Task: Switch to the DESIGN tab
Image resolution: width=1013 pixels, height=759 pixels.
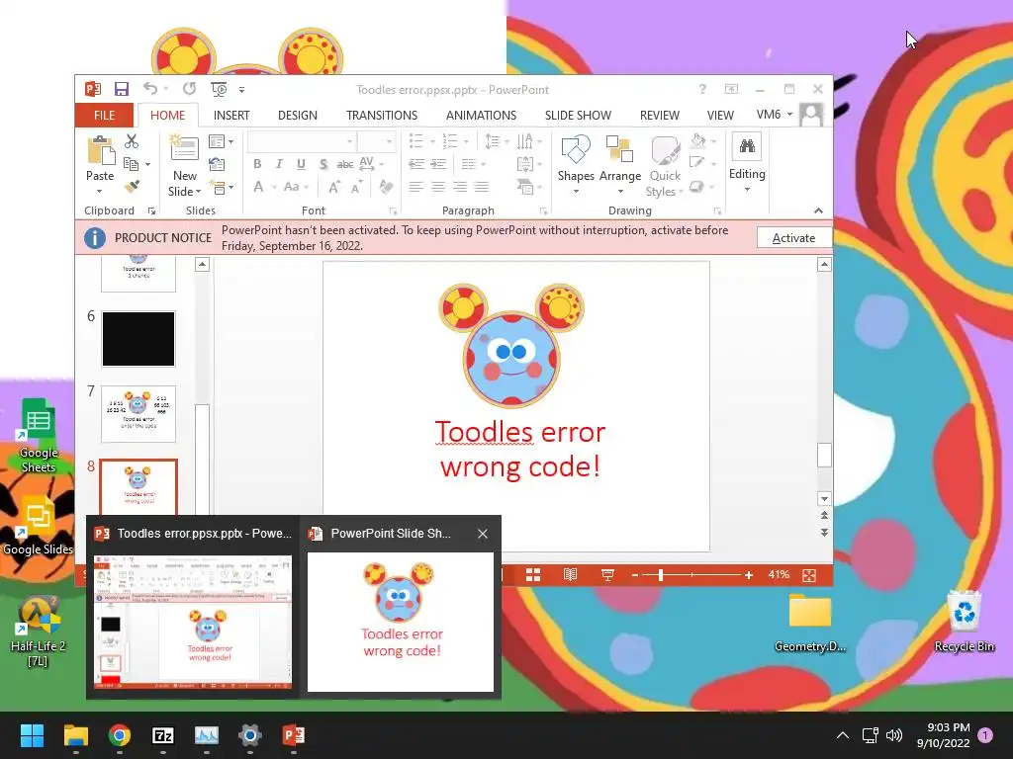Action: coord(297,115)
